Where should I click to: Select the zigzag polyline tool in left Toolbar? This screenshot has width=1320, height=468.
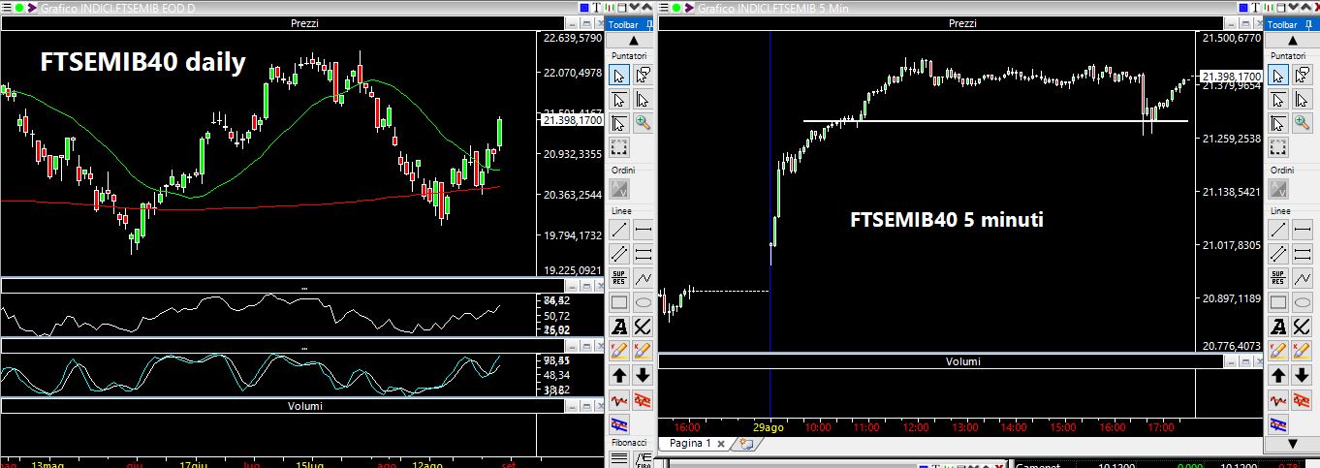click(x=642, y=278)
